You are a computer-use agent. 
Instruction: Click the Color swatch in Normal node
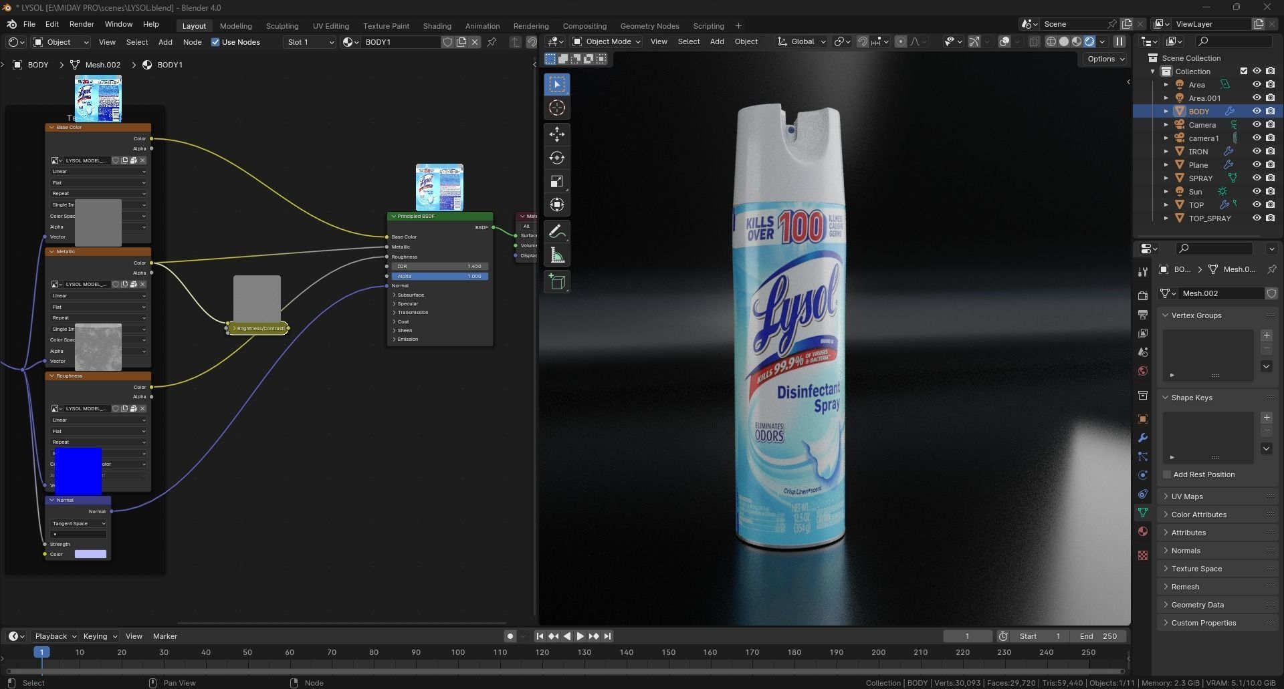(90, 554)
